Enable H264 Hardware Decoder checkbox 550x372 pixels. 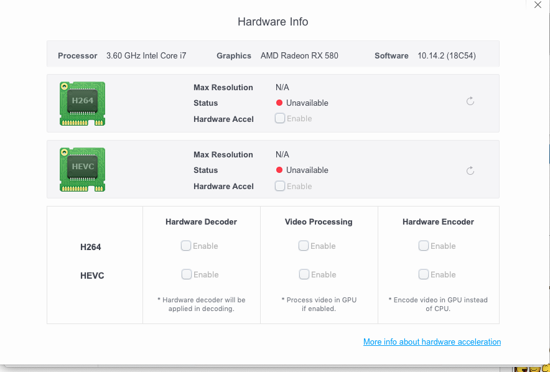coord(186,246)
